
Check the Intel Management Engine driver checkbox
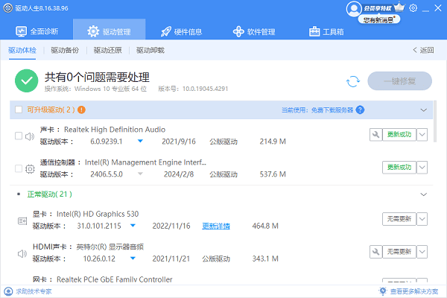coord(18,168)
